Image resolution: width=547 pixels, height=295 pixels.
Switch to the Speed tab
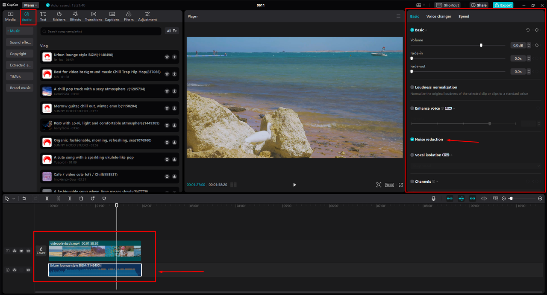464,17
